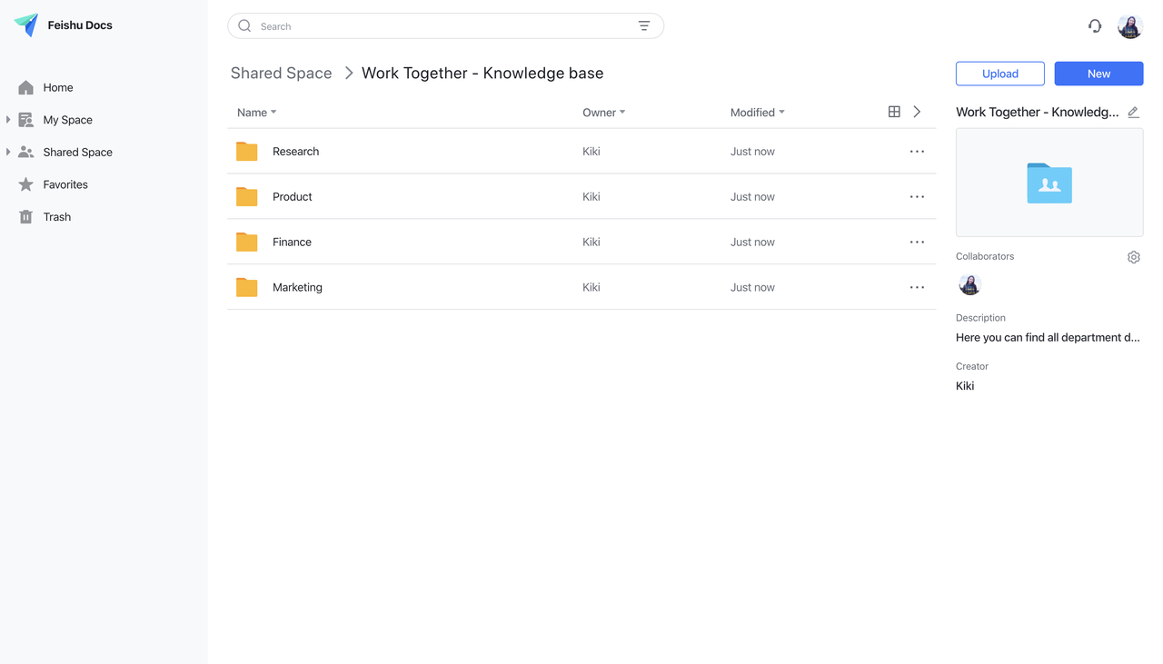Click the New button

tap(1098, 74)
